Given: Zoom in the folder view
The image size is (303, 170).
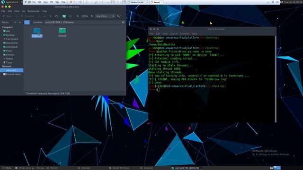Looking at the screenshot, I should tap(92, 16).
